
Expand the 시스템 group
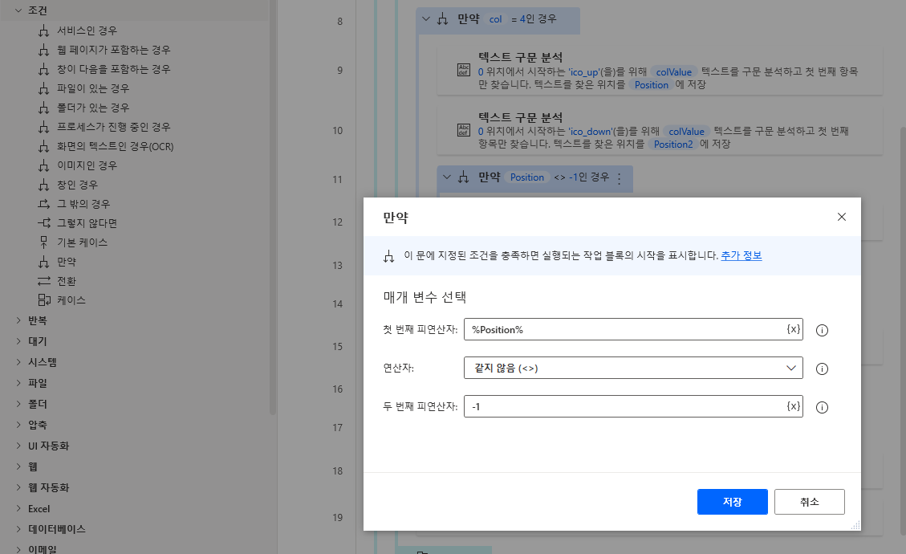pyautogui.click(x=18, y=362)
